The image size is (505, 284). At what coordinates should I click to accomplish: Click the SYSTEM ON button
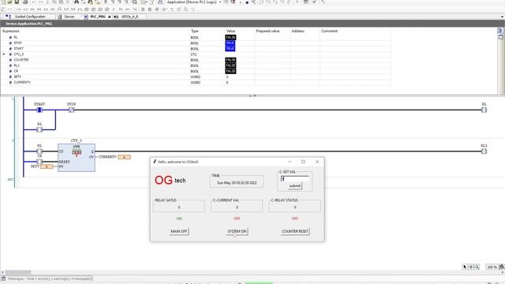pyautogui.click(x=237, y=231)
